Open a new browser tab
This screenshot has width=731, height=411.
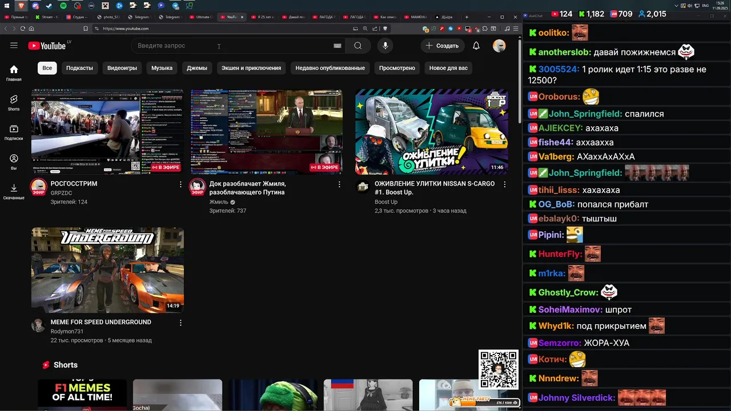(x=467, y=17)
